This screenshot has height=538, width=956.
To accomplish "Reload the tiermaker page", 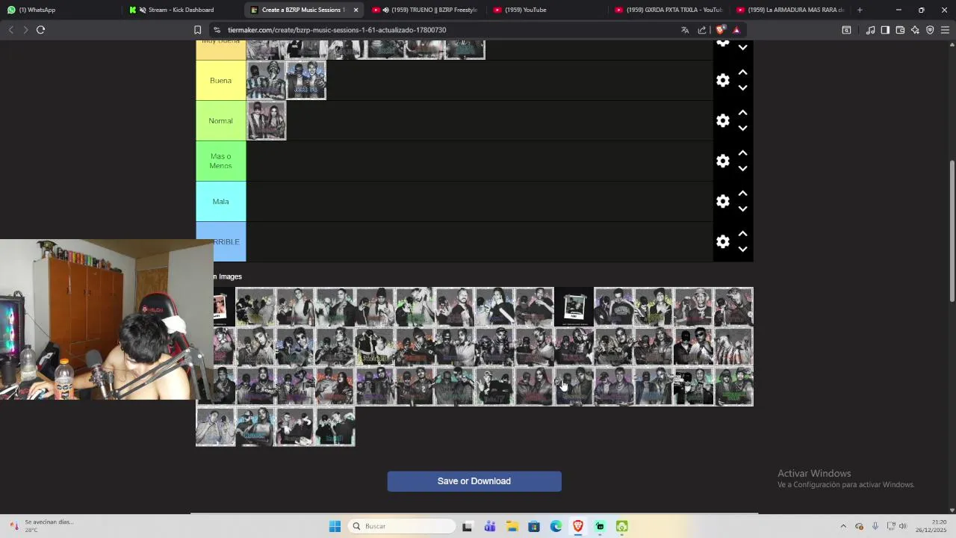I will pos(40,30).
